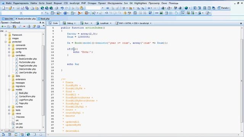
Task: Click the editor vertical scrollbar
Action: point(242,81)
